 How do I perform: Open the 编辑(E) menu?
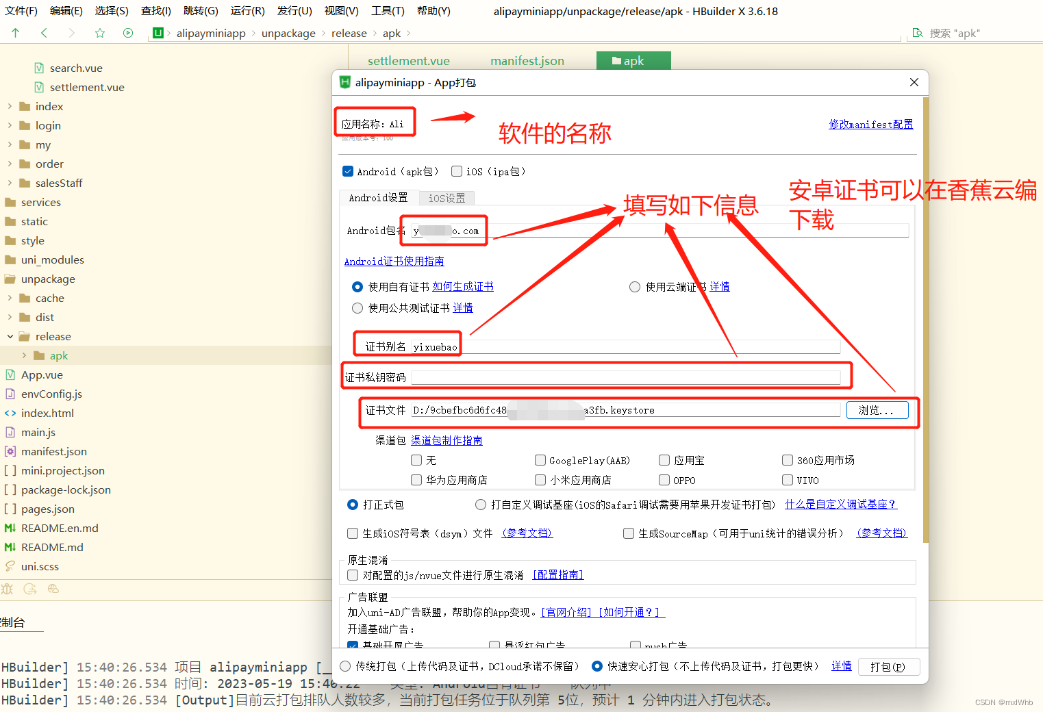[66, 11]
